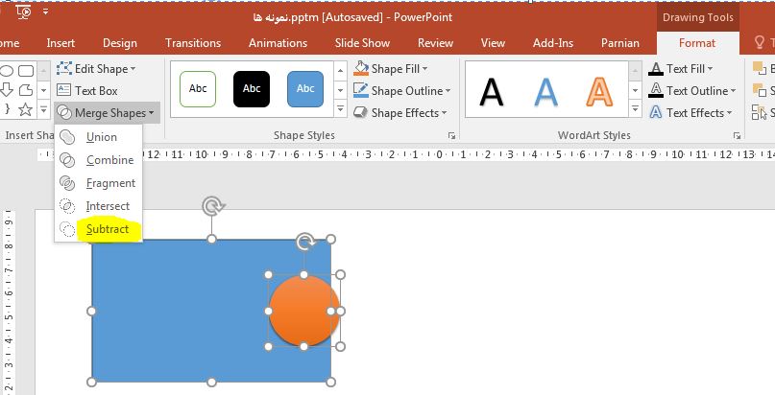Expand the Insert Shapes gallery More arrow
This screenshot has height=395, width=775.
click(44, 109)
